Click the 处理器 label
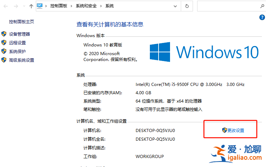266x167 pixels. tap(90, 84)
